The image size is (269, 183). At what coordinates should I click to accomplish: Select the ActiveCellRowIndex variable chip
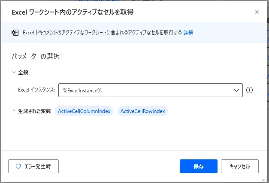coord(143,111)
